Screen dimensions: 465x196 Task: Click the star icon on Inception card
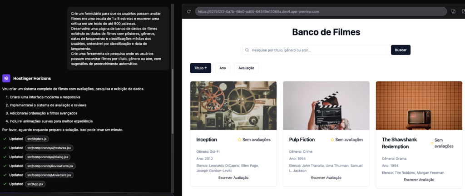(x=239, y=140)
